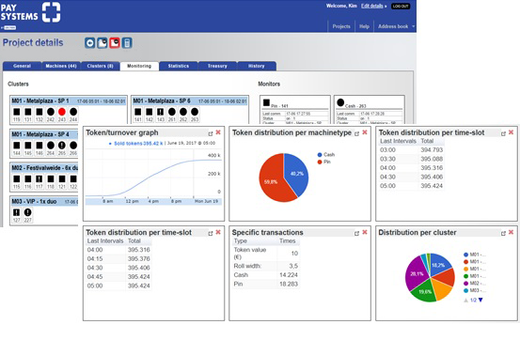Image resolution: width=520 pixels, height=340 pixels.
Task: Click the calculator icon beside Project details
Action: (x=127, y=43)
